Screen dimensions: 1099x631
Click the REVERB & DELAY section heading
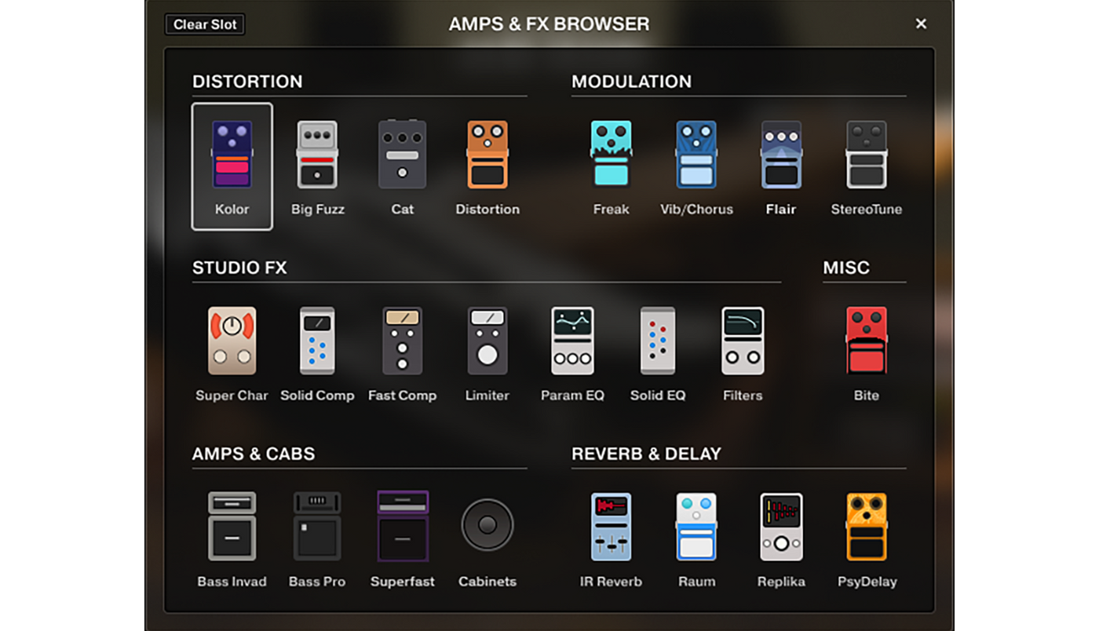pyautogui.click(x=646, y=454)
